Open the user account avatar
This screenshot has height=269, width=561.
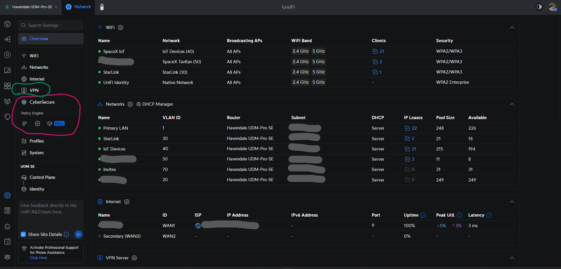[x=552, y=7]
